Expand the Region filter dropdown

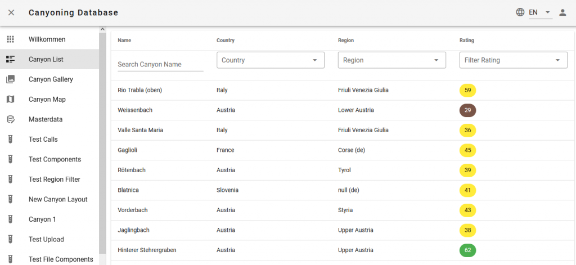point(391,60)
